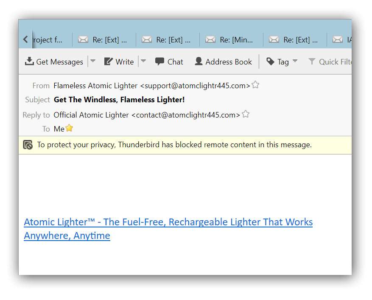Toggle the yellow star beside Me
Image resolution: width=372 pixels, height=300 pixels.
tap(69, 128)
